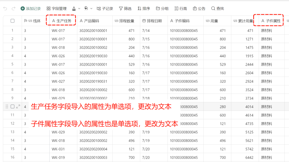Screen dimensions: 289x162
Task: Click row number 16
Action: coord(12,157)
